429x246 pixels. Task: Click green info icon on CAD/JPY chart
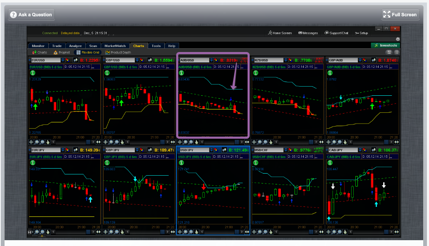pos(330,163)
